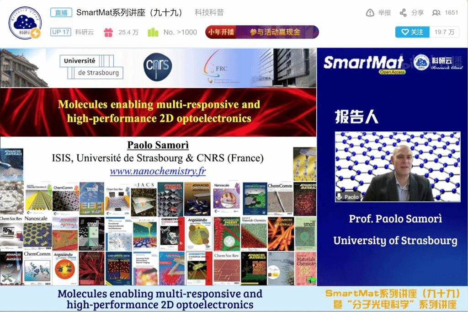Click the 分享 share icon

pos(403,13)
